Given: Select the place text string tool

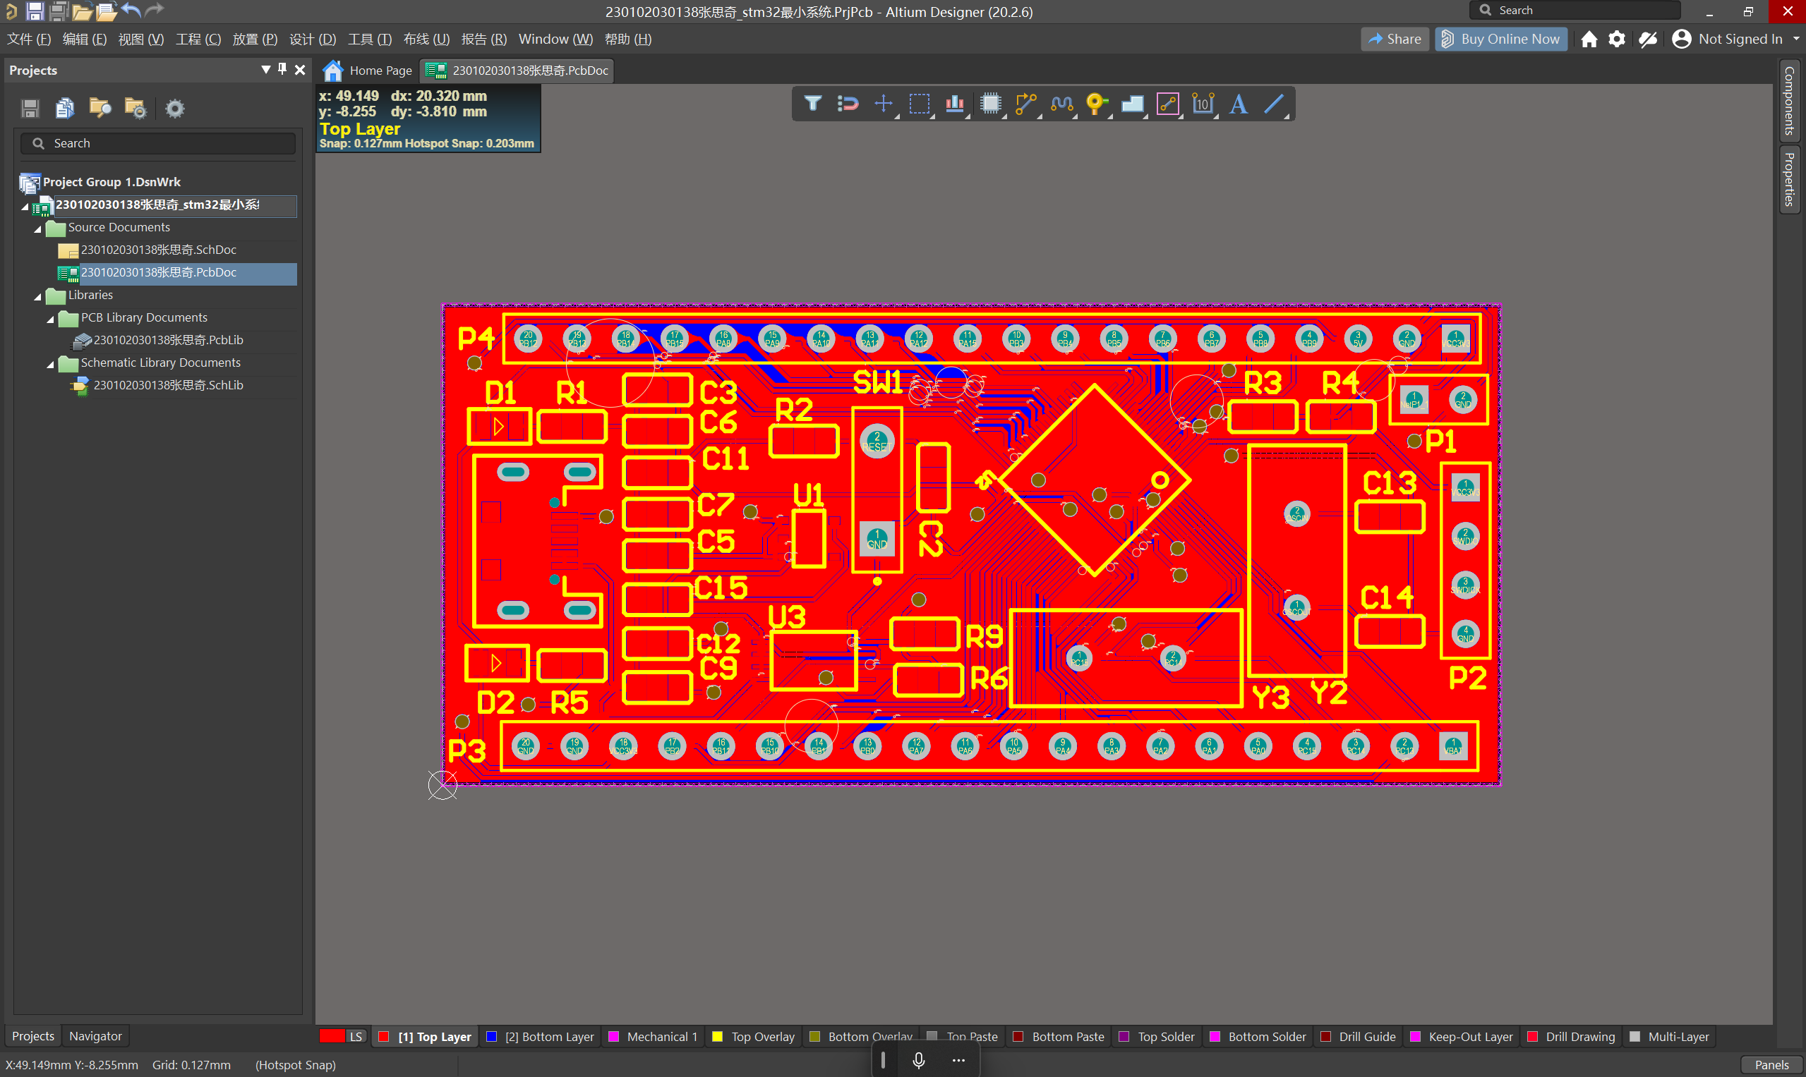Looking at the screenshot, I should [1238, 104].
